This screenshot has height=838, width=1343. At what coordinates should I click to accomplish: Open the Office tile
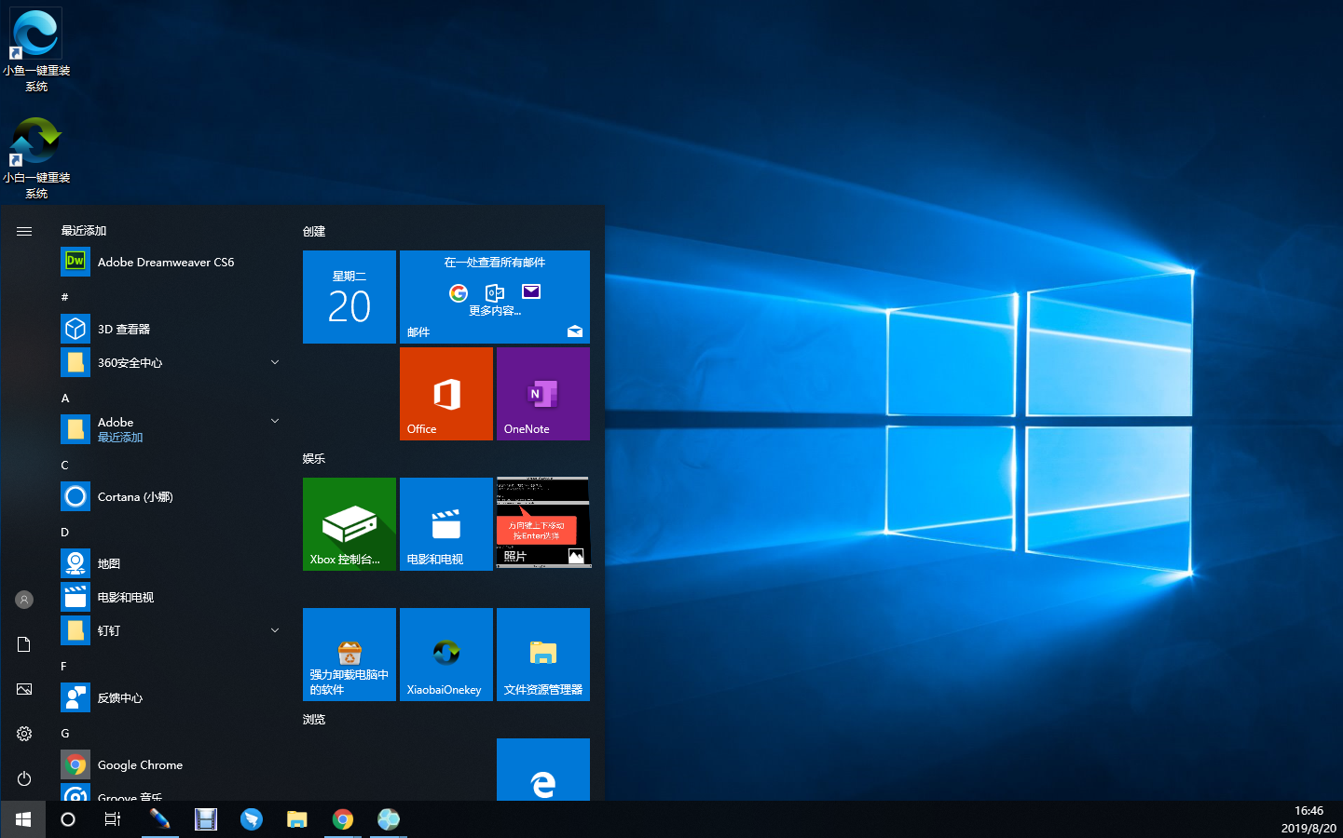pyautogui.click(x=446, y=394)
